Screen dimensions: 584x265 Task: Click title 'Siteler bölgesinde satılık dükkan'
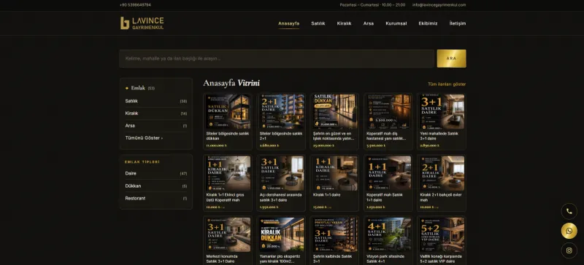pyautogui.click(x=228, y=135)
